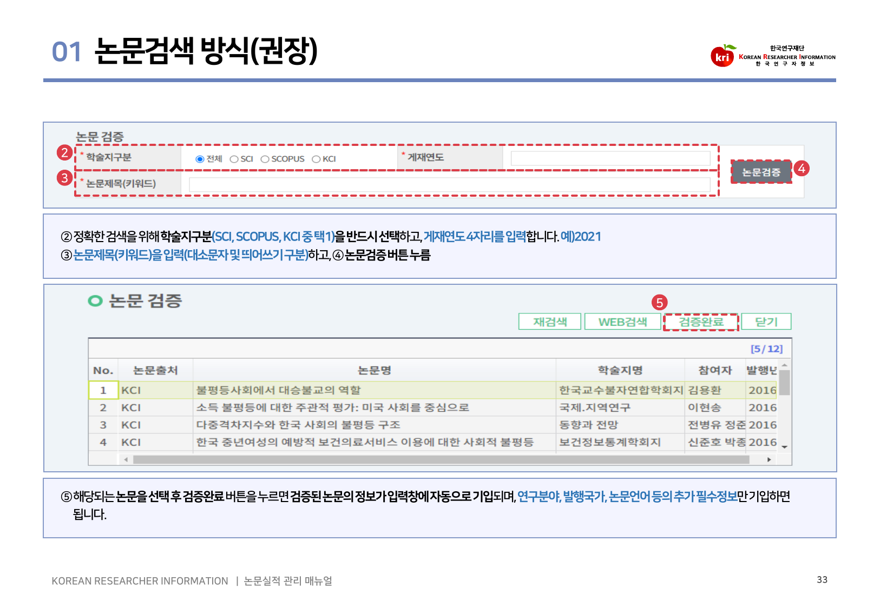Screen dimensions: 880x608
Task: Select the KCI radio button
Action: point(317,159)
